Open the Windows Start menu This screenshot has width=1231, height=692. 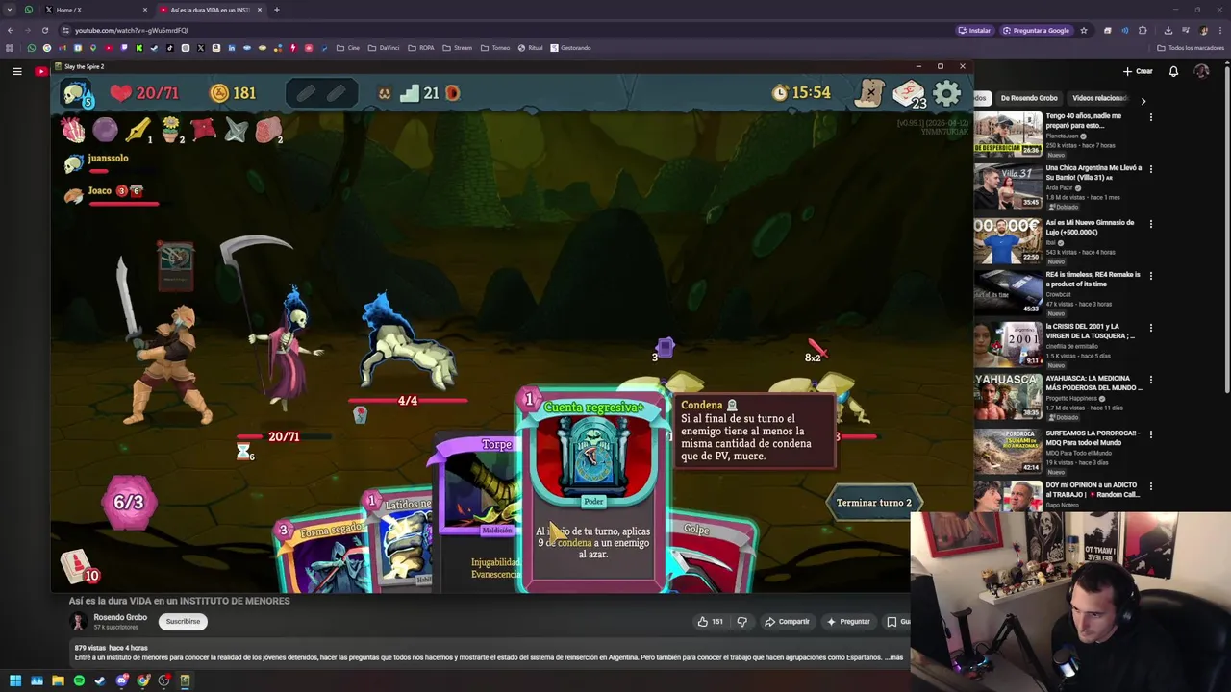pos(15,680)
